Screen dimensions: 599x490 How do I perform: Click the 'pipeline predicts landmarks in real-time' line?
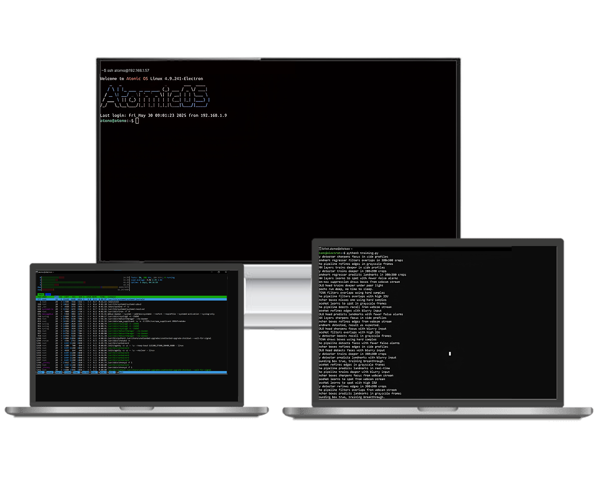(x=354, y=368)
